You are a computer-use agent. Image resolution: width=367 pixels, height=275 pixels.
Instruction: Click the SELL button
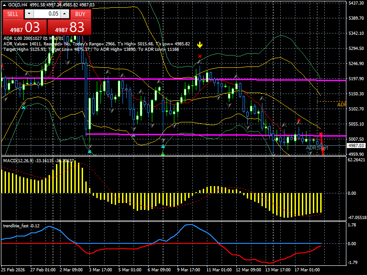(13, 14)
